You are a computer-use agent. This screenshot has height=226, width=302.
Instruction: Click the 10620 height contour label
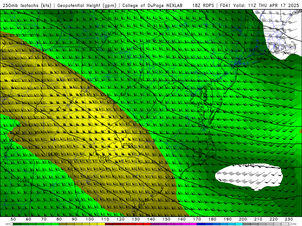pos(52,154)
